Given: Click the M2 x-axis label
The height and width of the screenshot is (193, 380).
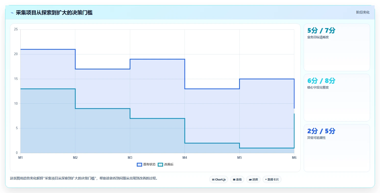Looking at the screenshot, I should [75, 158].
